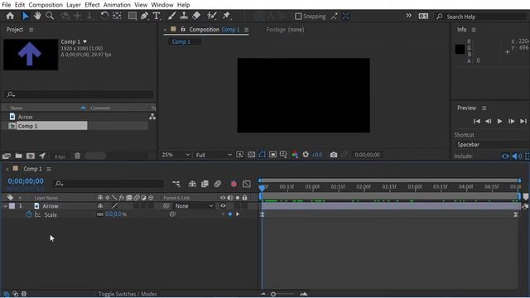
Task: Collapse the Arrow layer twirl arrow
Action: coord(6,206)
